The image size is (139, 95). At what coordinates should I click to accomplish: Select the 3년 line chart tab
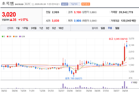(48, 28)
